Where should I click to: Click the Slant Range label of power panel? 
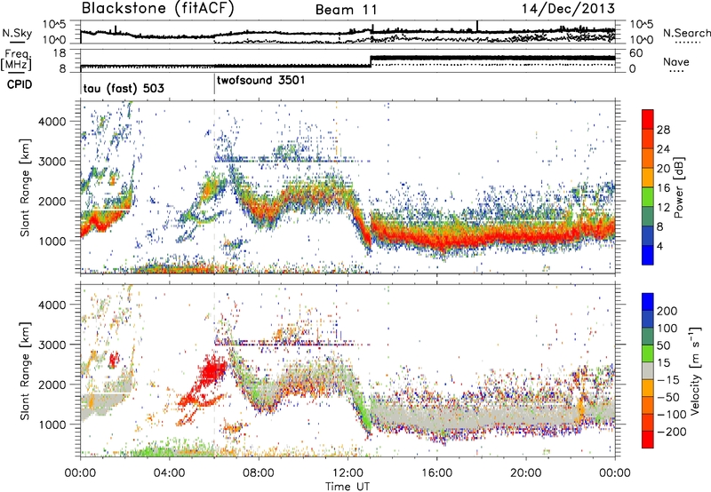pyautogui.click(x=25, y=187)
